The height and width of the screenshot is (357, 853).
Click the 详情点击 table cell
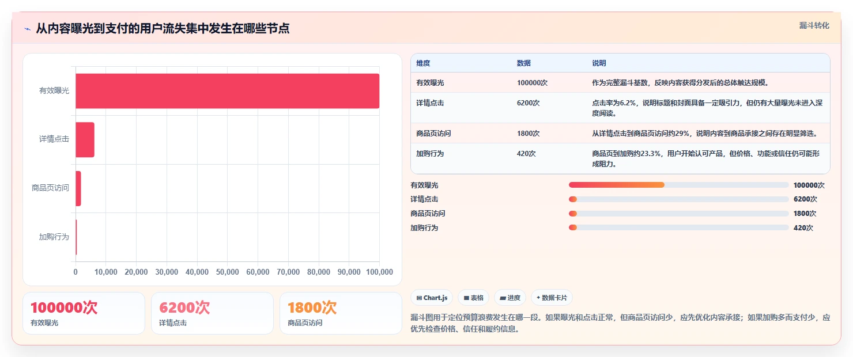[x=461, y=108]
